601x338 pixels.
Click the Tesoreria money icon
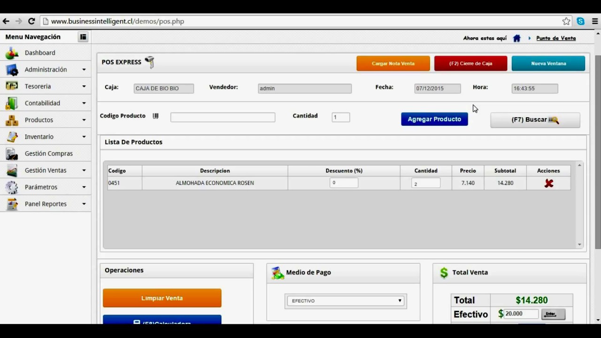point(12,86)
